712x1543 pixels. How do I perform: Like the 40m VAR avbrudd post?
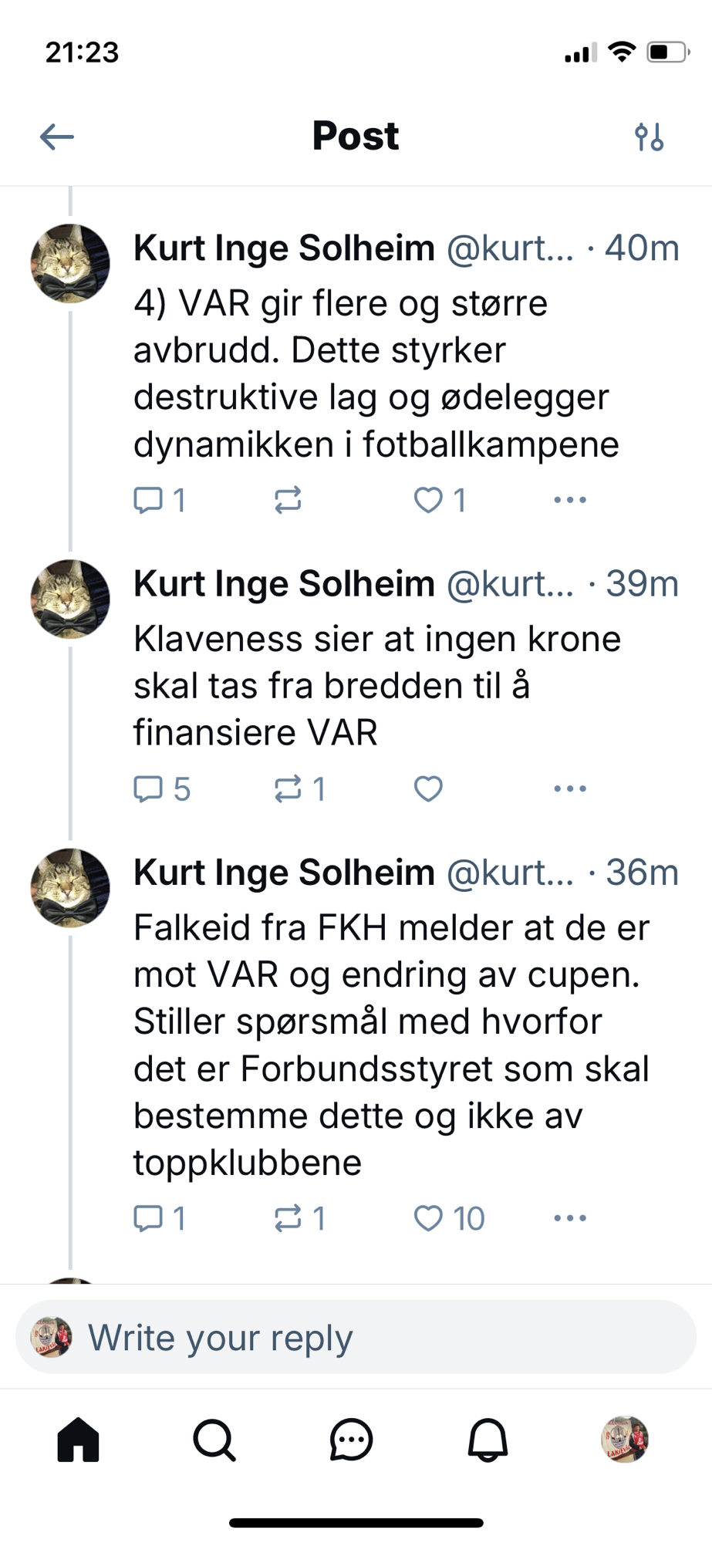pyautogui.click(x=428, y=500)
